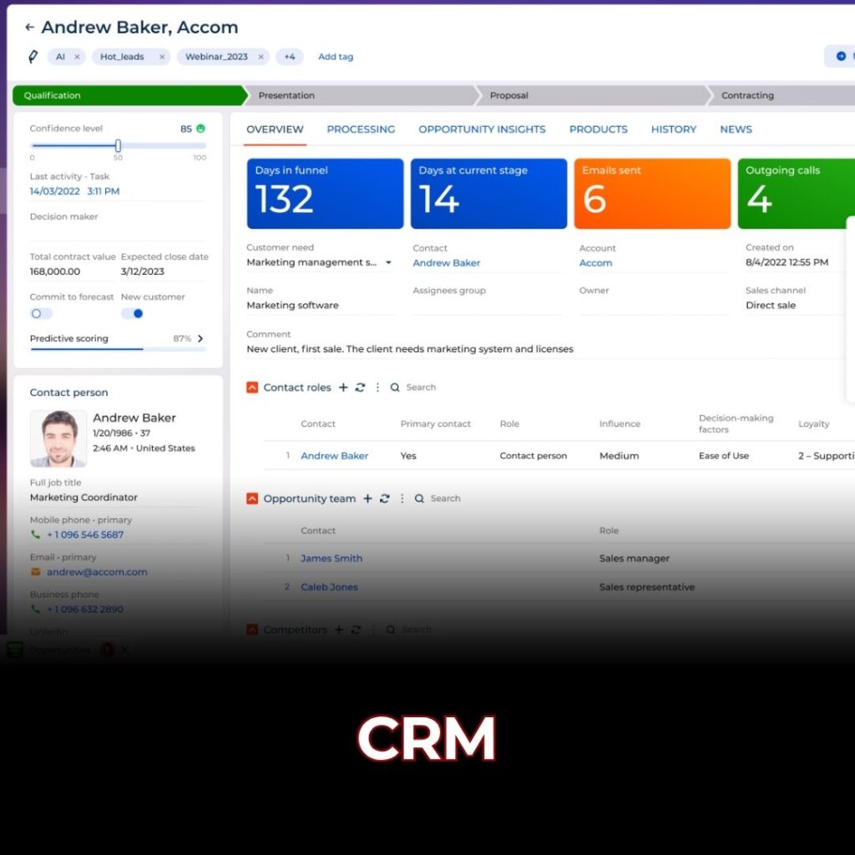Click the plus icon next to Contact roles
Screen dimensions: 855x855
[343, 387]
